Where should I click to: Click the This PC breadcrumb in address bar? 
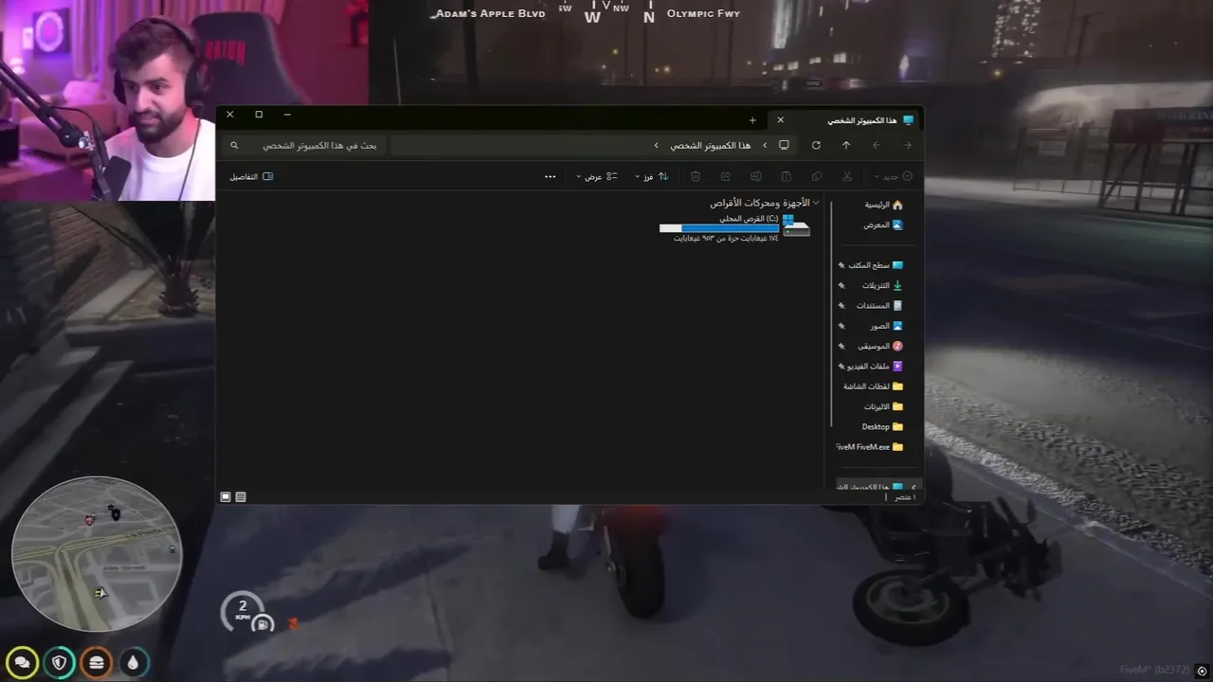(711, 145)
